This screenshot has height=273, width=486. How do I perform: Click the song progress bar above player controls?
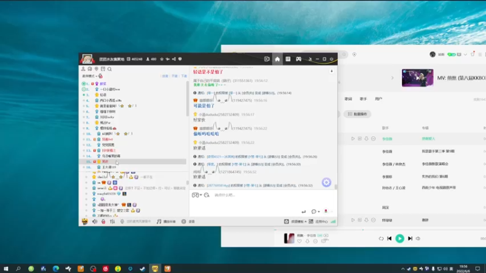pyautogui.click(x=380, y=230)
